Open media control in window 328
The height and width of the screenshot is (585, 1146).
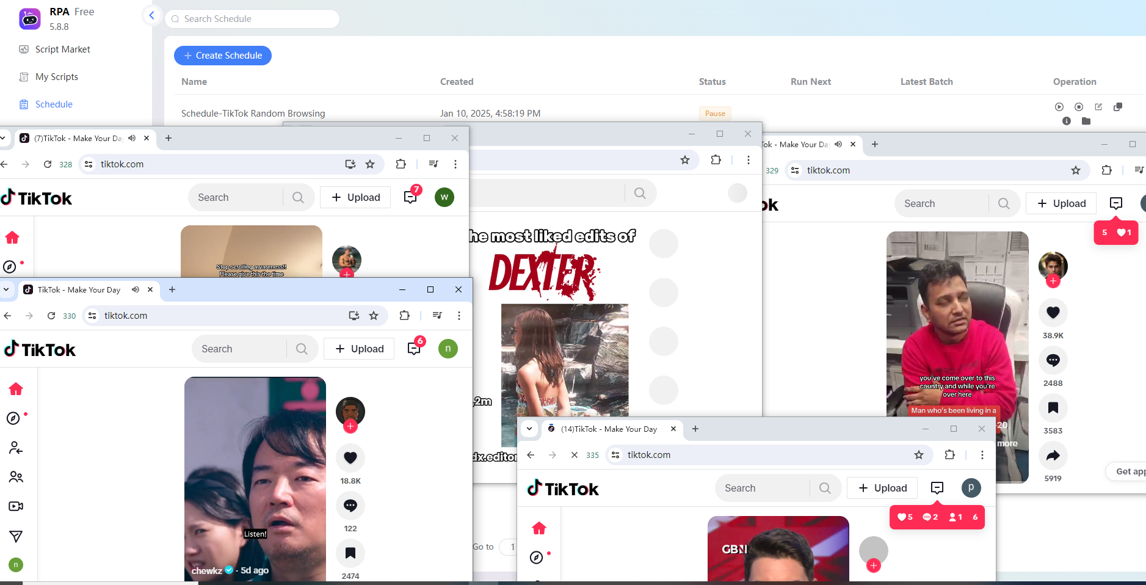coord(433,164)
